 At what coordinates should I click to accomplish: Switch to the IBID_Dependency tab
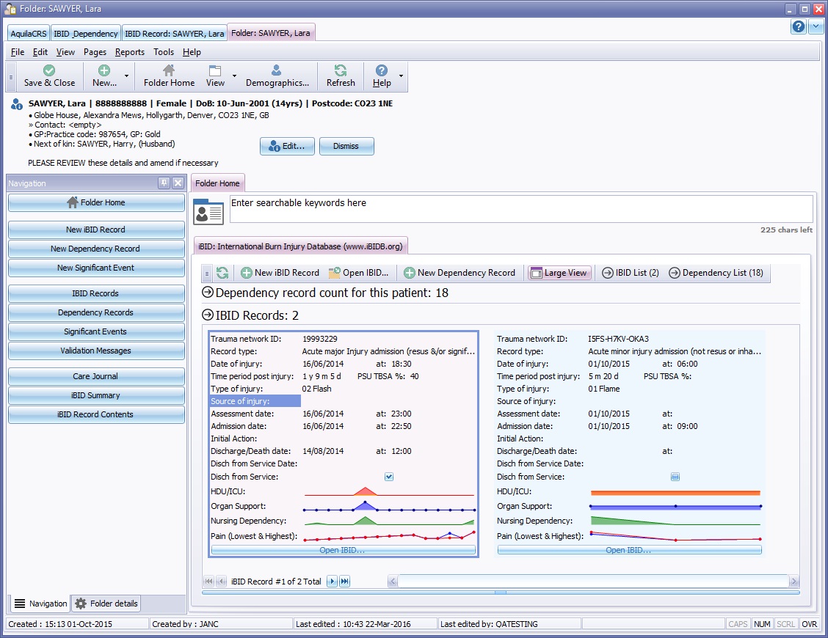(86, 34)
